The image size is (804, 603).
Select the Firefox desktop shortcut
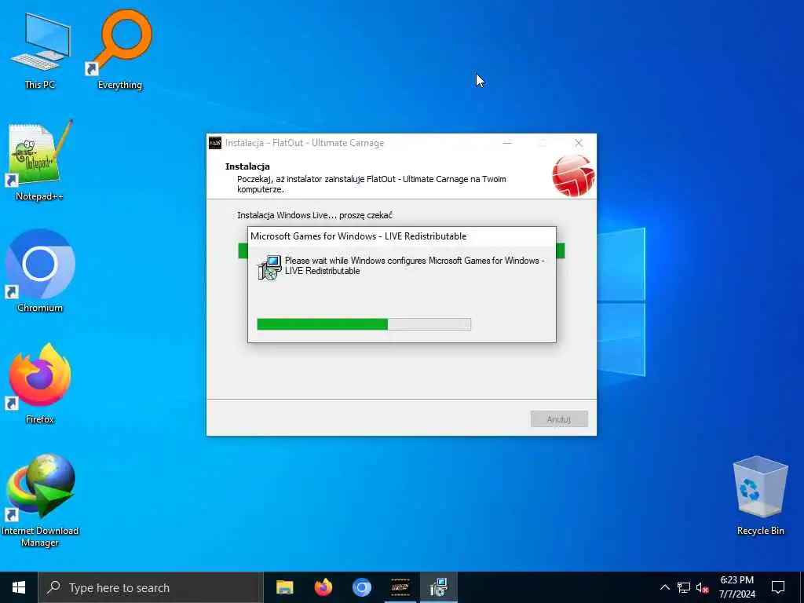(x=39, y=383)
